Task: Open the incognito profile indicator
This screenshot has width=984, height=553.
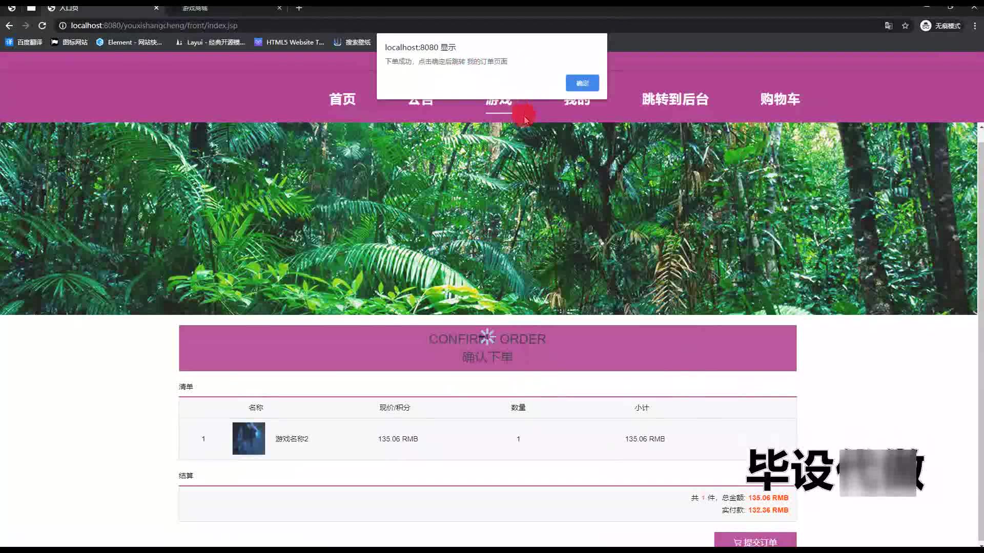Action: (x=940, y=26)
